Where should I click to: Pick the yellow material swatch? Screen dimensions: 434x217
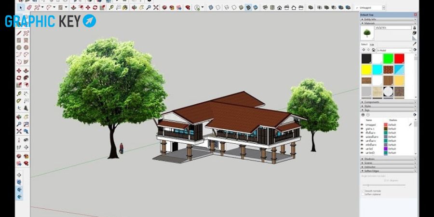point(366,69)
